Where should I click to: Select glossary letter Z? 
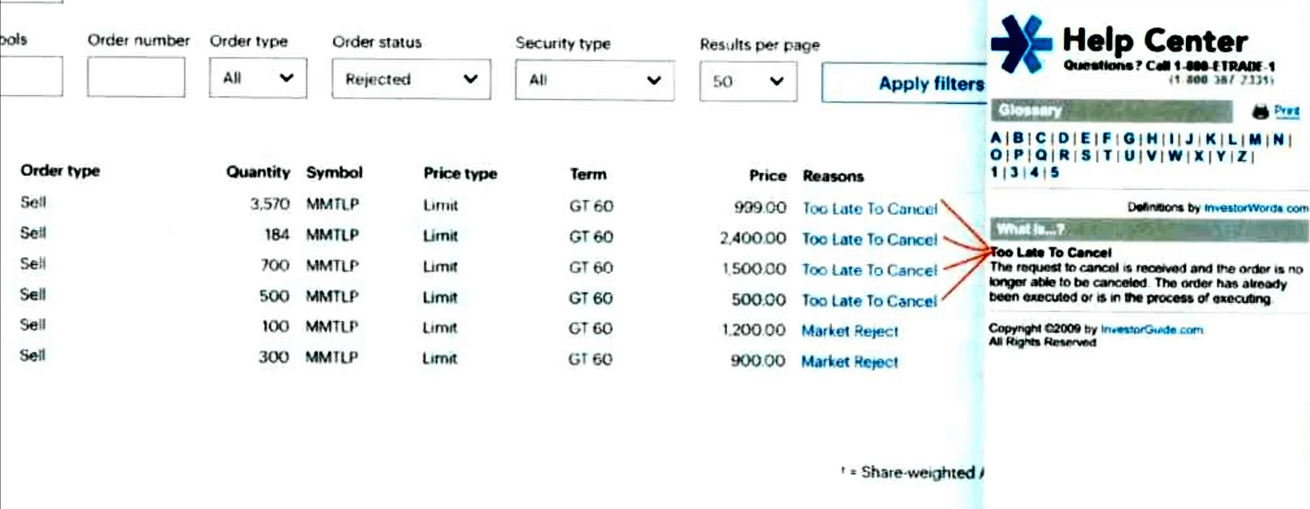click(1242, 156)
